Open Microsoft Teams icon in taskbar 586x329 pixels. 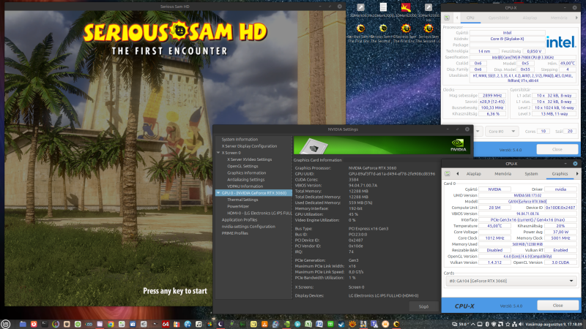[x=374, y=324]
